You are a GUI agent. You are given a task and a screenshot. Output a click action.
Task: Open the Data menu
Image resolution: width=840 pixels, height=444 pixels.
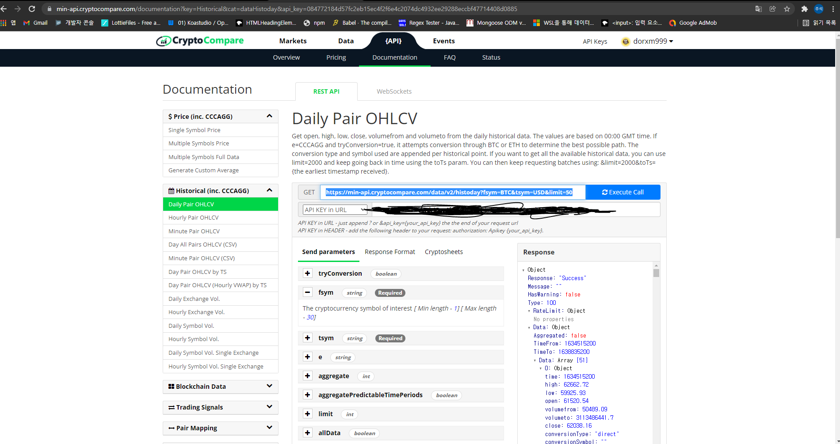pyautogui.click(x=346, y=41)
